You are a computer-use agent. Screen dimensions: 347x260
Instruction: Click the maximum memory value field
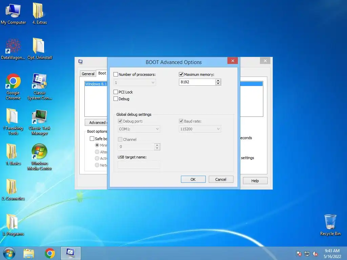click(197, 82)
